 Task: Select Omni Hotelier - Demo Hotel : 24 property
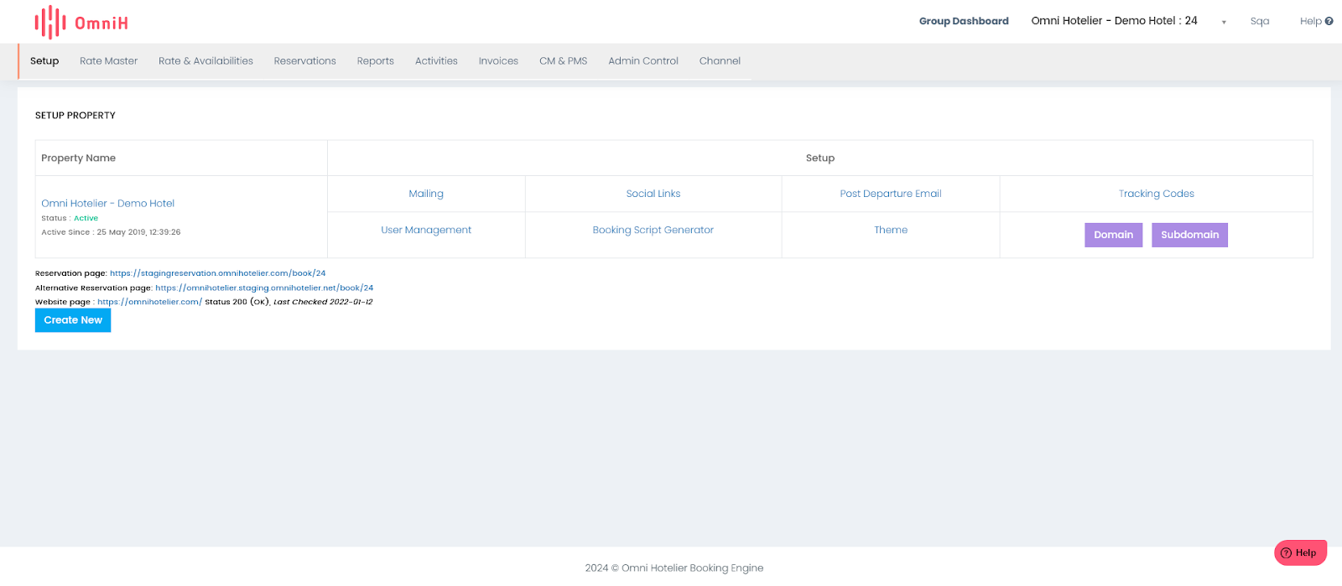1114,21
